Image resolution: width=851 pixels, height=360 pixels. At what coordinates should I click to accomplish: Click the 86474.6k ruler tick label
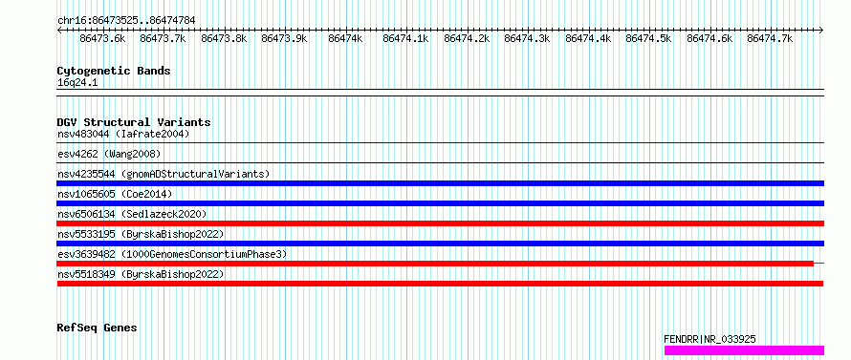click(x=709, y=38)
